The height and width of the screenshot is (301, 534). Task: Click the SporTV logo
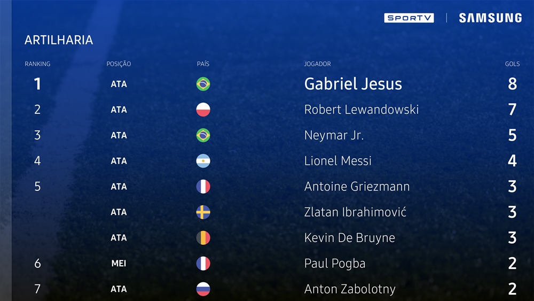coord(409,18)
